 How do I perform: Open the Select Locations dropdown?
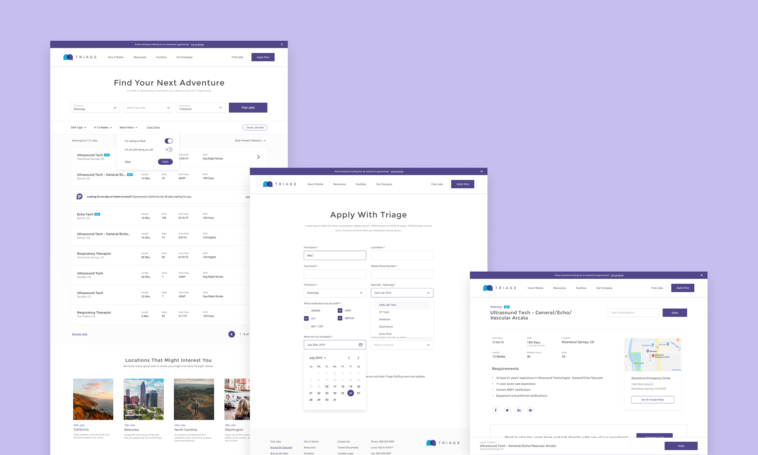(x=402, y=345)
